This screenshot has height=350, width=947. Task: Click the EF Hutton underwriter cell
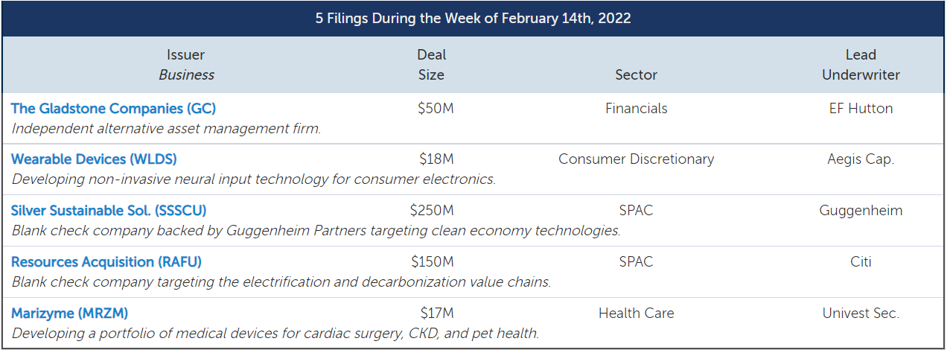pyautogui.click(x=861, y=109)
